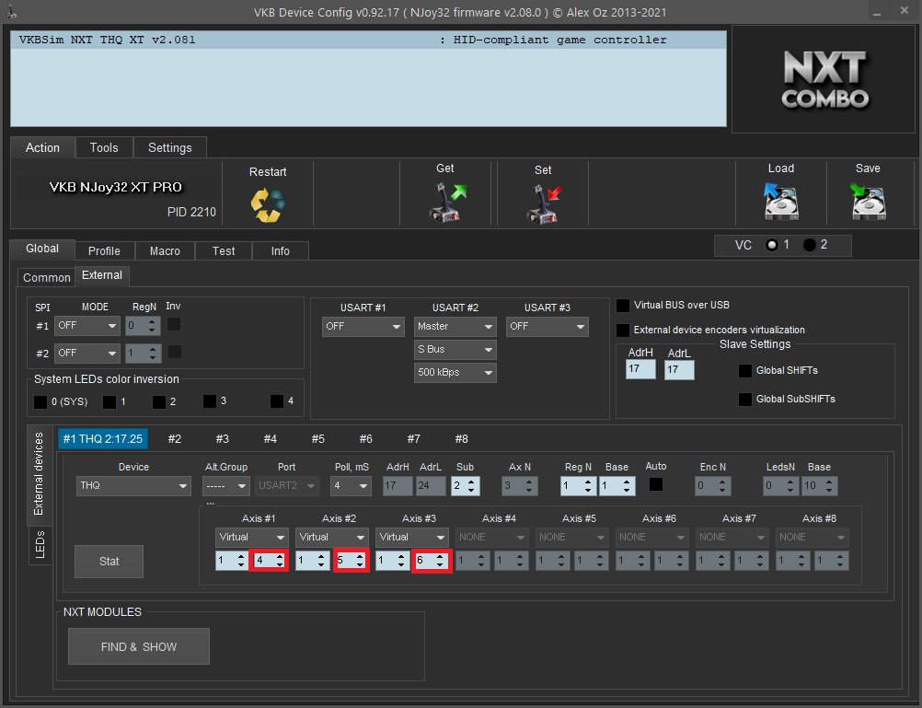Enable Global SubSHIFTs checkbox

coord(745,400)
